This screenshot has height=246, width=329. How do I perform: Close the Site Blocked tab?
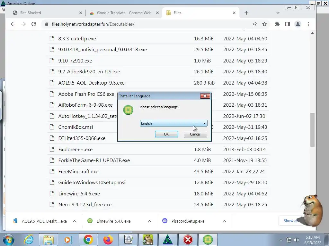click(81, 13)
